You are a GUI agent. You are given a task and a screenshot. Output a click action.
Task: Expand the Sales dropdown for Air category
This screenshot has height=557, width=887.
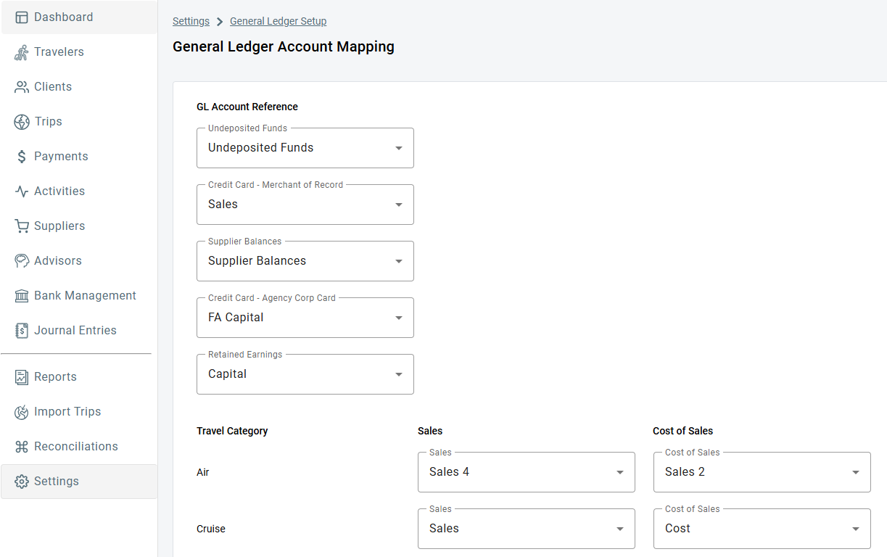(619, 471)
